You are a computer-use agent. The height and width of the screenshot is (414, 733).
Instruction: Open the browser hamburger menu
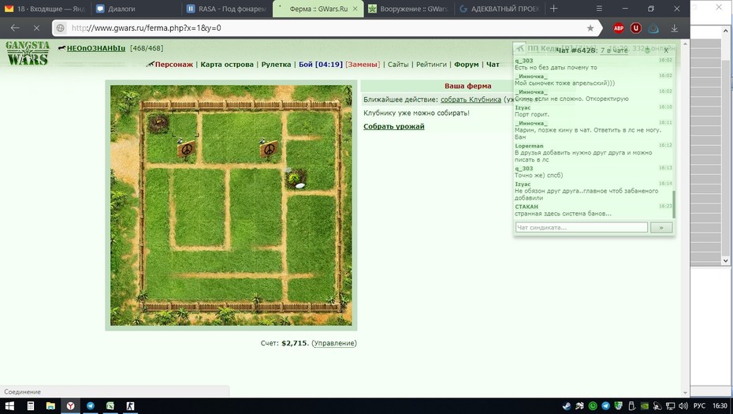tap(599, 9)
